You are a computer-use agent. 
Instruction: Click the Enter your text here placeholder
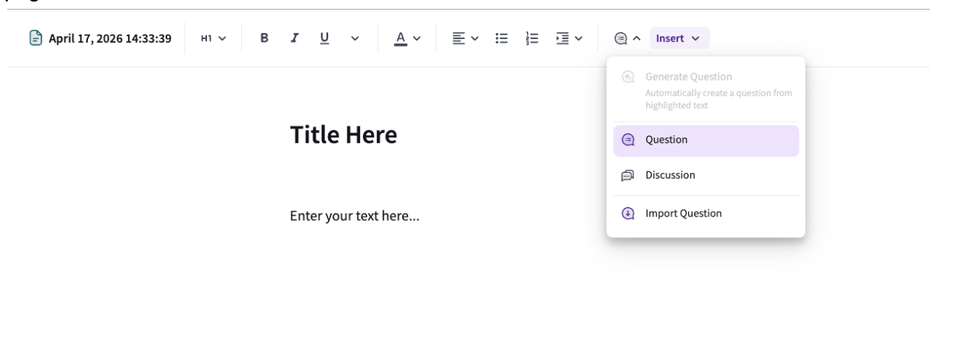coord(355,216)
